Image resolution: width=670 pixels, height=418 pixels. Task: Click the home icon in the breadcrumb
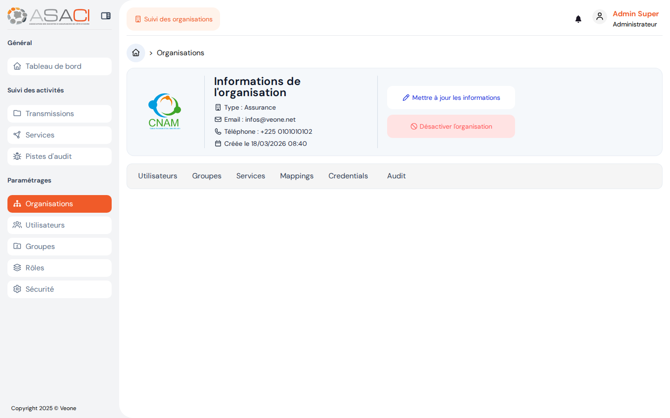point(135,52)
